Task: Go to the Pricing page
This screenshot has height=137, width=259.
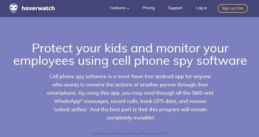Action: pos(149,8)
